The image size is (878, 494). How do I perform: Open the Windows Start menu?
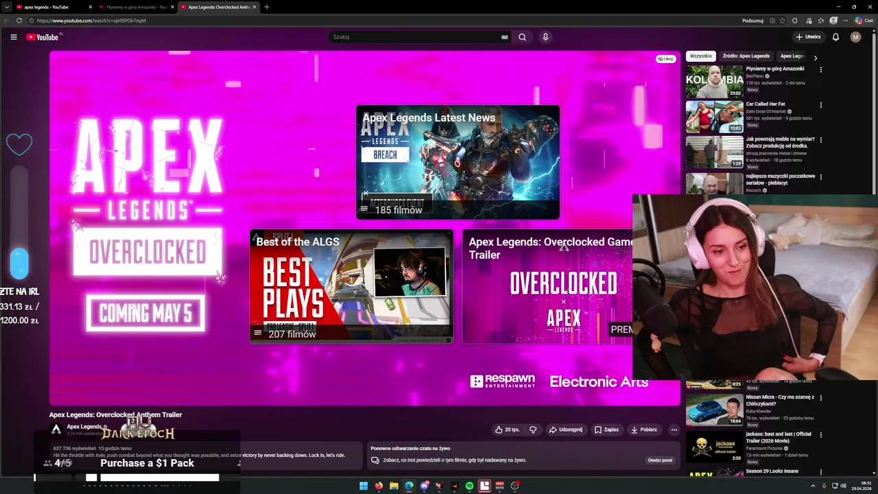[x=364, y=486]
